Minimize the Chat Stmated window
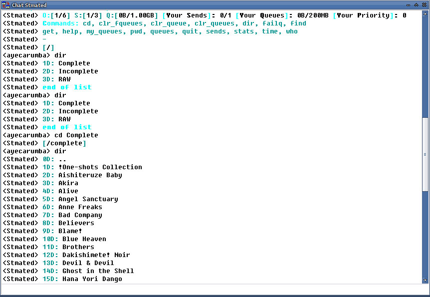The height and width of the screenshot is (297, 430). (408, 5)
